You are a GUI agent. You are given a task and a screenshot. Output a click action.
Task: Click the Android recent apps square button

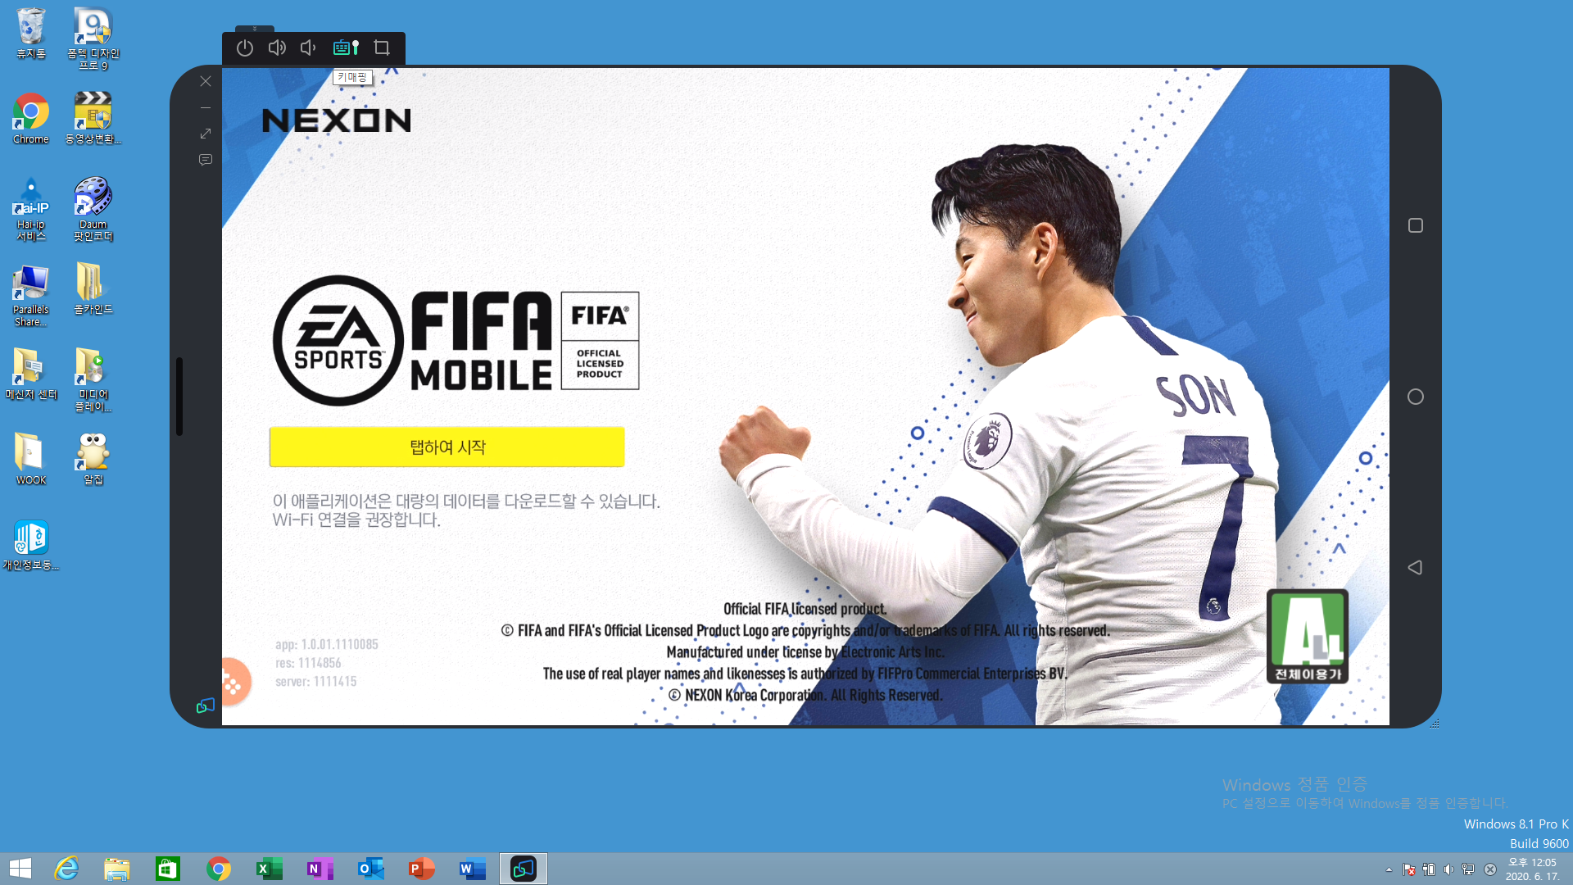click(x=1416, y=225)
